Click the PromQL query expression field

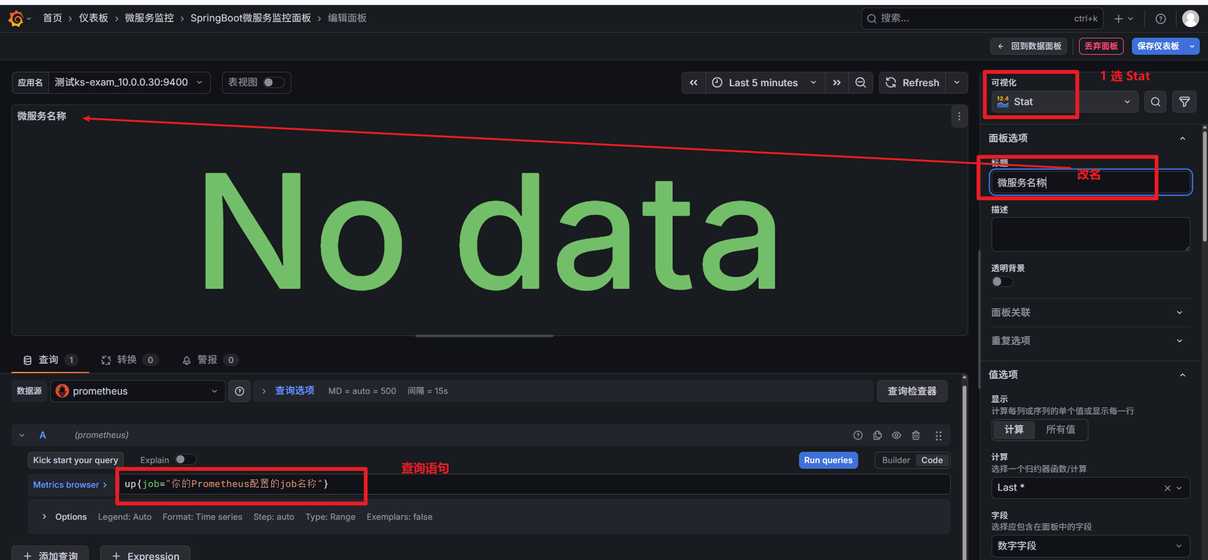(535, 484)
